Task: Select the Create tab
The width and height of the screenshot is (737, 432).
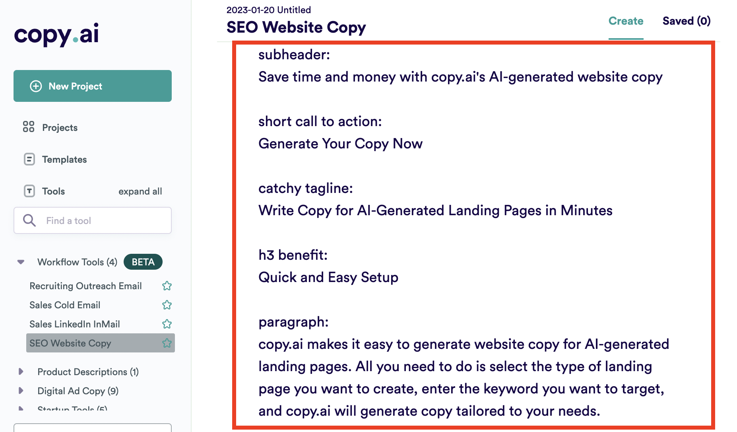Action: (626, 21)
